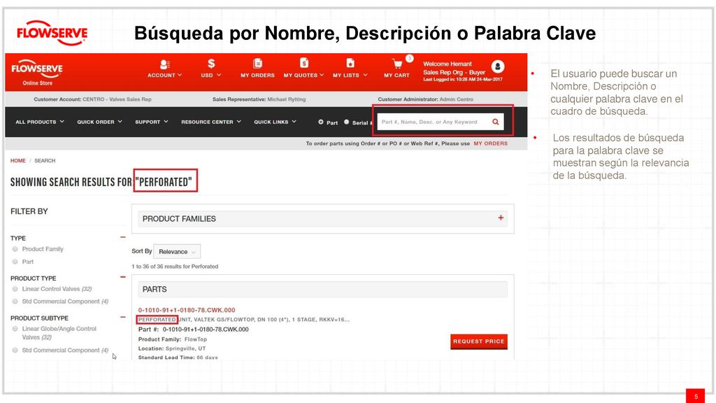
Task: Open My Orders document icon
Action: (x=257, y=63)
